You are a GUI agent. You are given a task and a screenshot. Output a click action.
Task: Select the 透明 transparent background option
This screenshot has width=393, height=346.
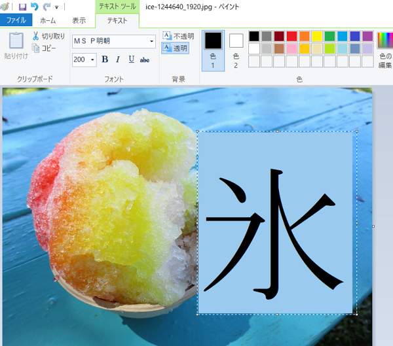click(x=175, y=48)
